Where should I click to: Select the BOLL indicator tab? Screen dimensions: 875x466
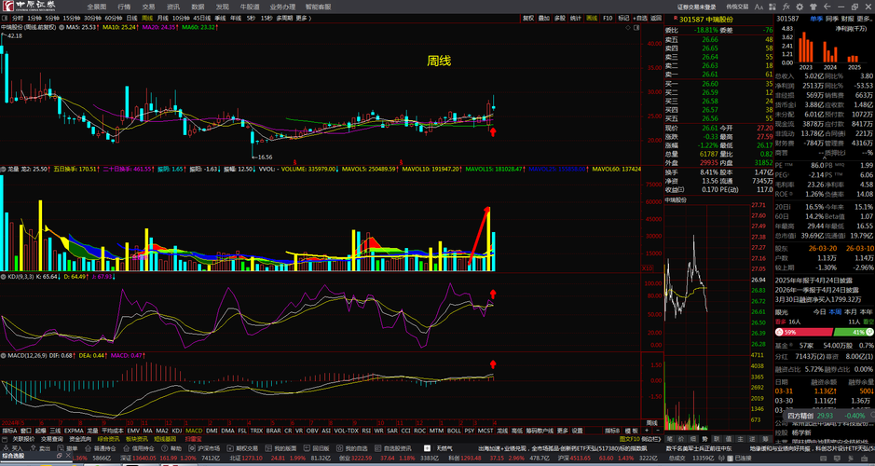[454, 431]
